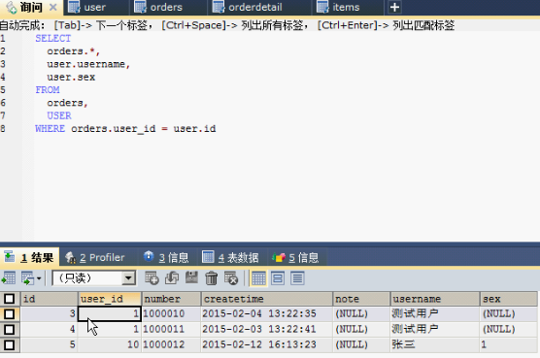Click the SELECT keyword on line 1

pos(53,38)
